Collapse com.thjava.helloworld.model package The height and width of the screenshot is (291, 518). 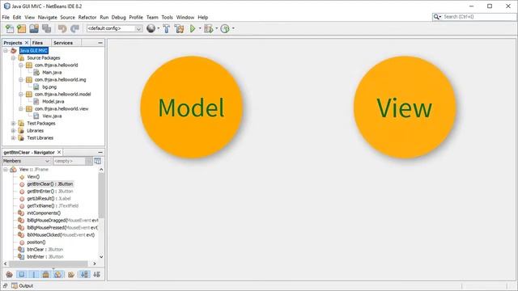click(21, 95)
